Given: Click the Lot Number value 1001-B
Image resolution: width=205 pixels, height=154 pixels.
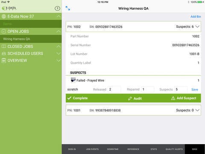Looking at the screenshot, I should click(194, 54).
